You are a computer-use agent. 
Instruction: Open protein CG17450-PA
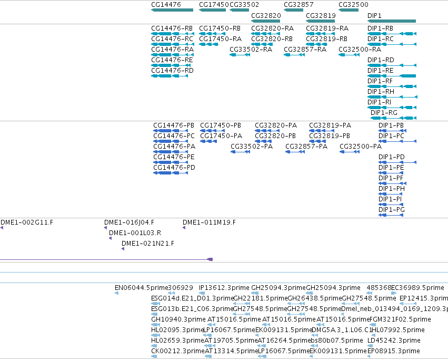pyautogui.click(x=221, y=136)
